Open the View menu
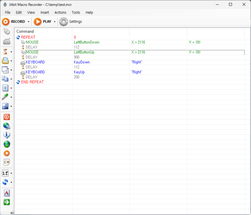Screen dimensions: 251x215 tap(31, 12)
